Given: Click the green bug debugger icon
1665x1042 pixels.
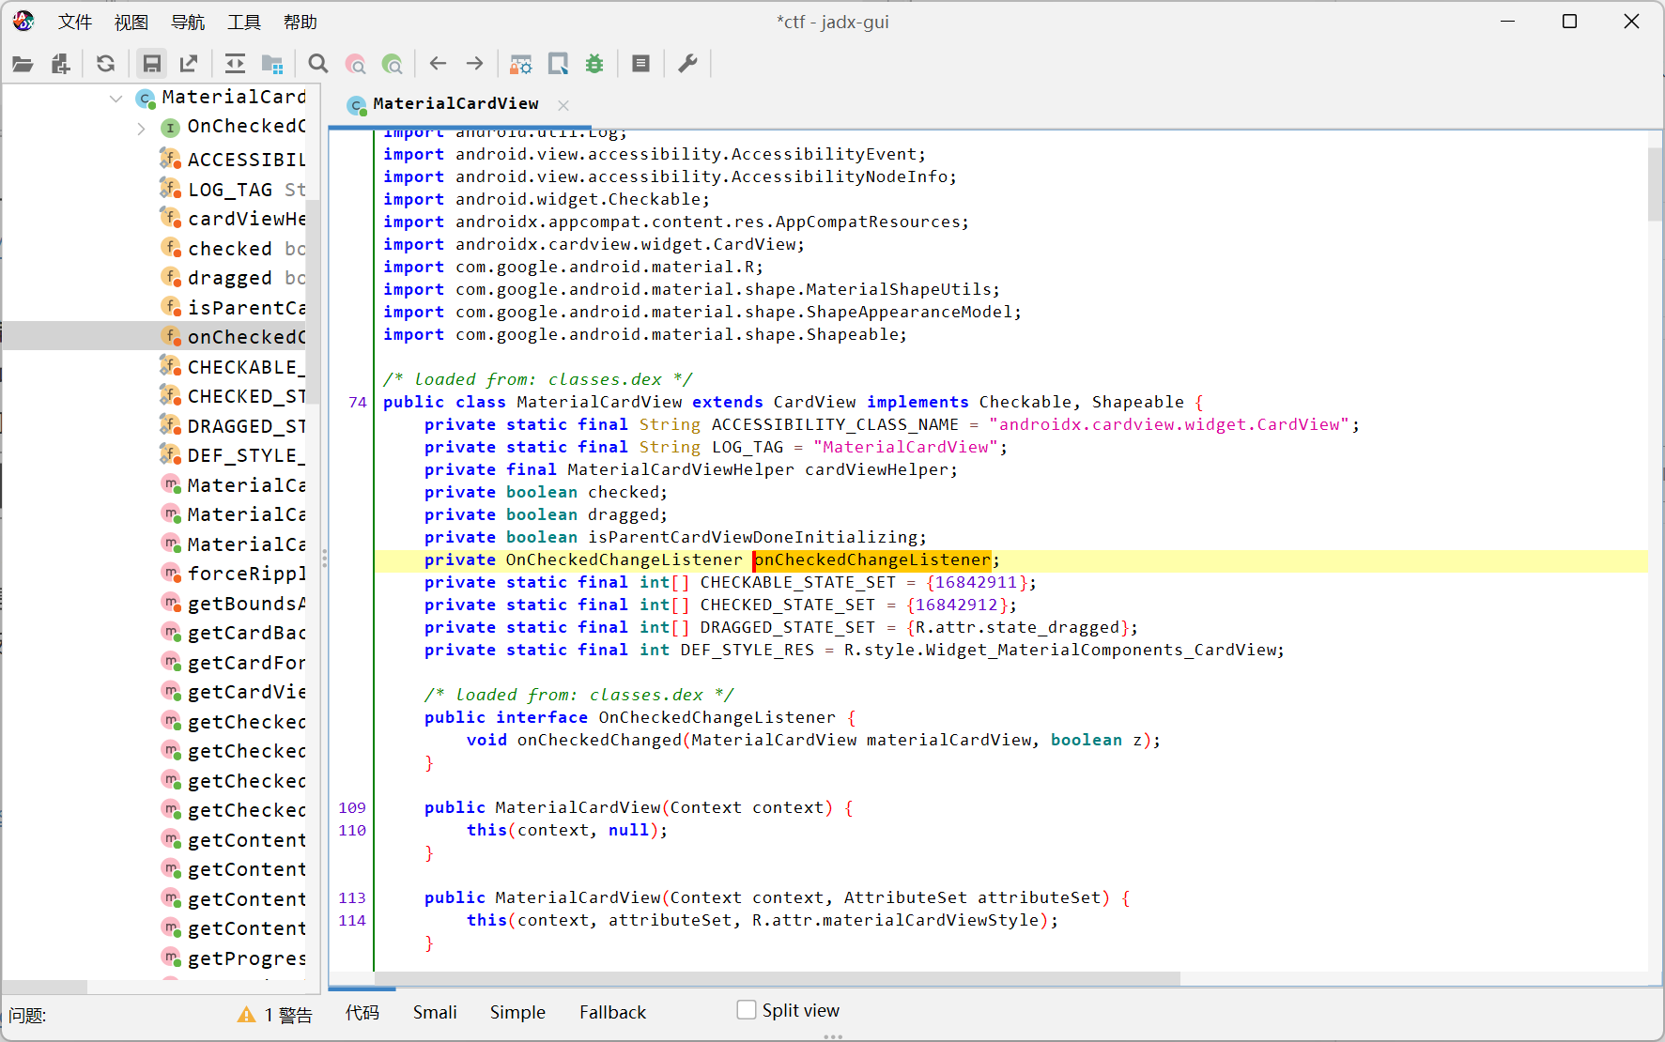Looking at the screenshot, I should tap(594, 64).
